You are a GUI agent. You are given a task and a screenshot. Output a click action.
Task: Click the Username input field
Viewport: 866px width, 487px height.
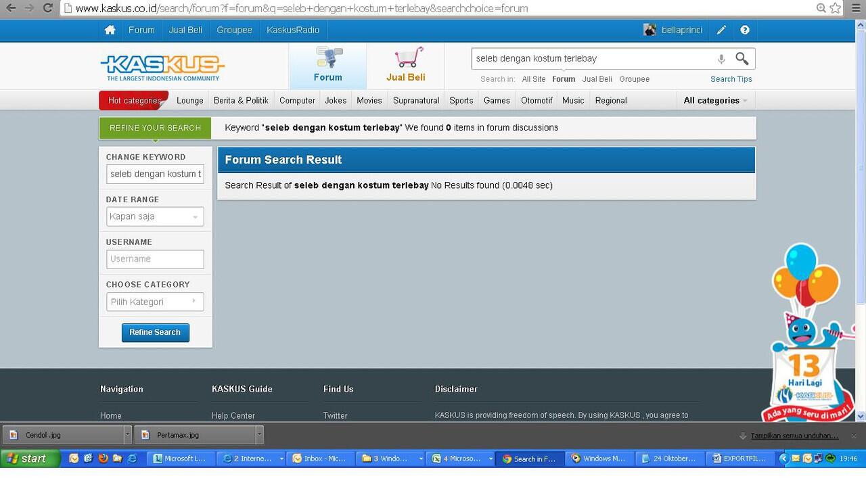(x=155, y=259)
